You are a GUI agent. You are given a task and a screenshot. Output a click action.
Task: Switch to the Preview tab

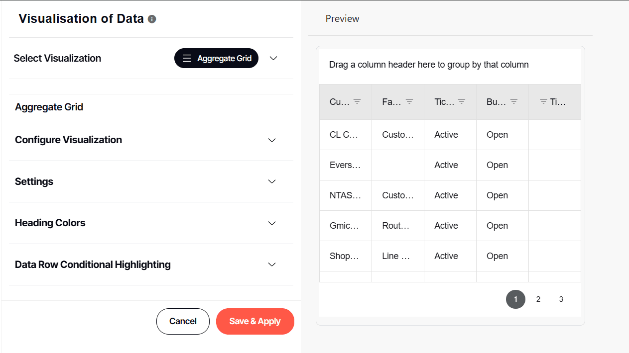(x=342, y=19)
